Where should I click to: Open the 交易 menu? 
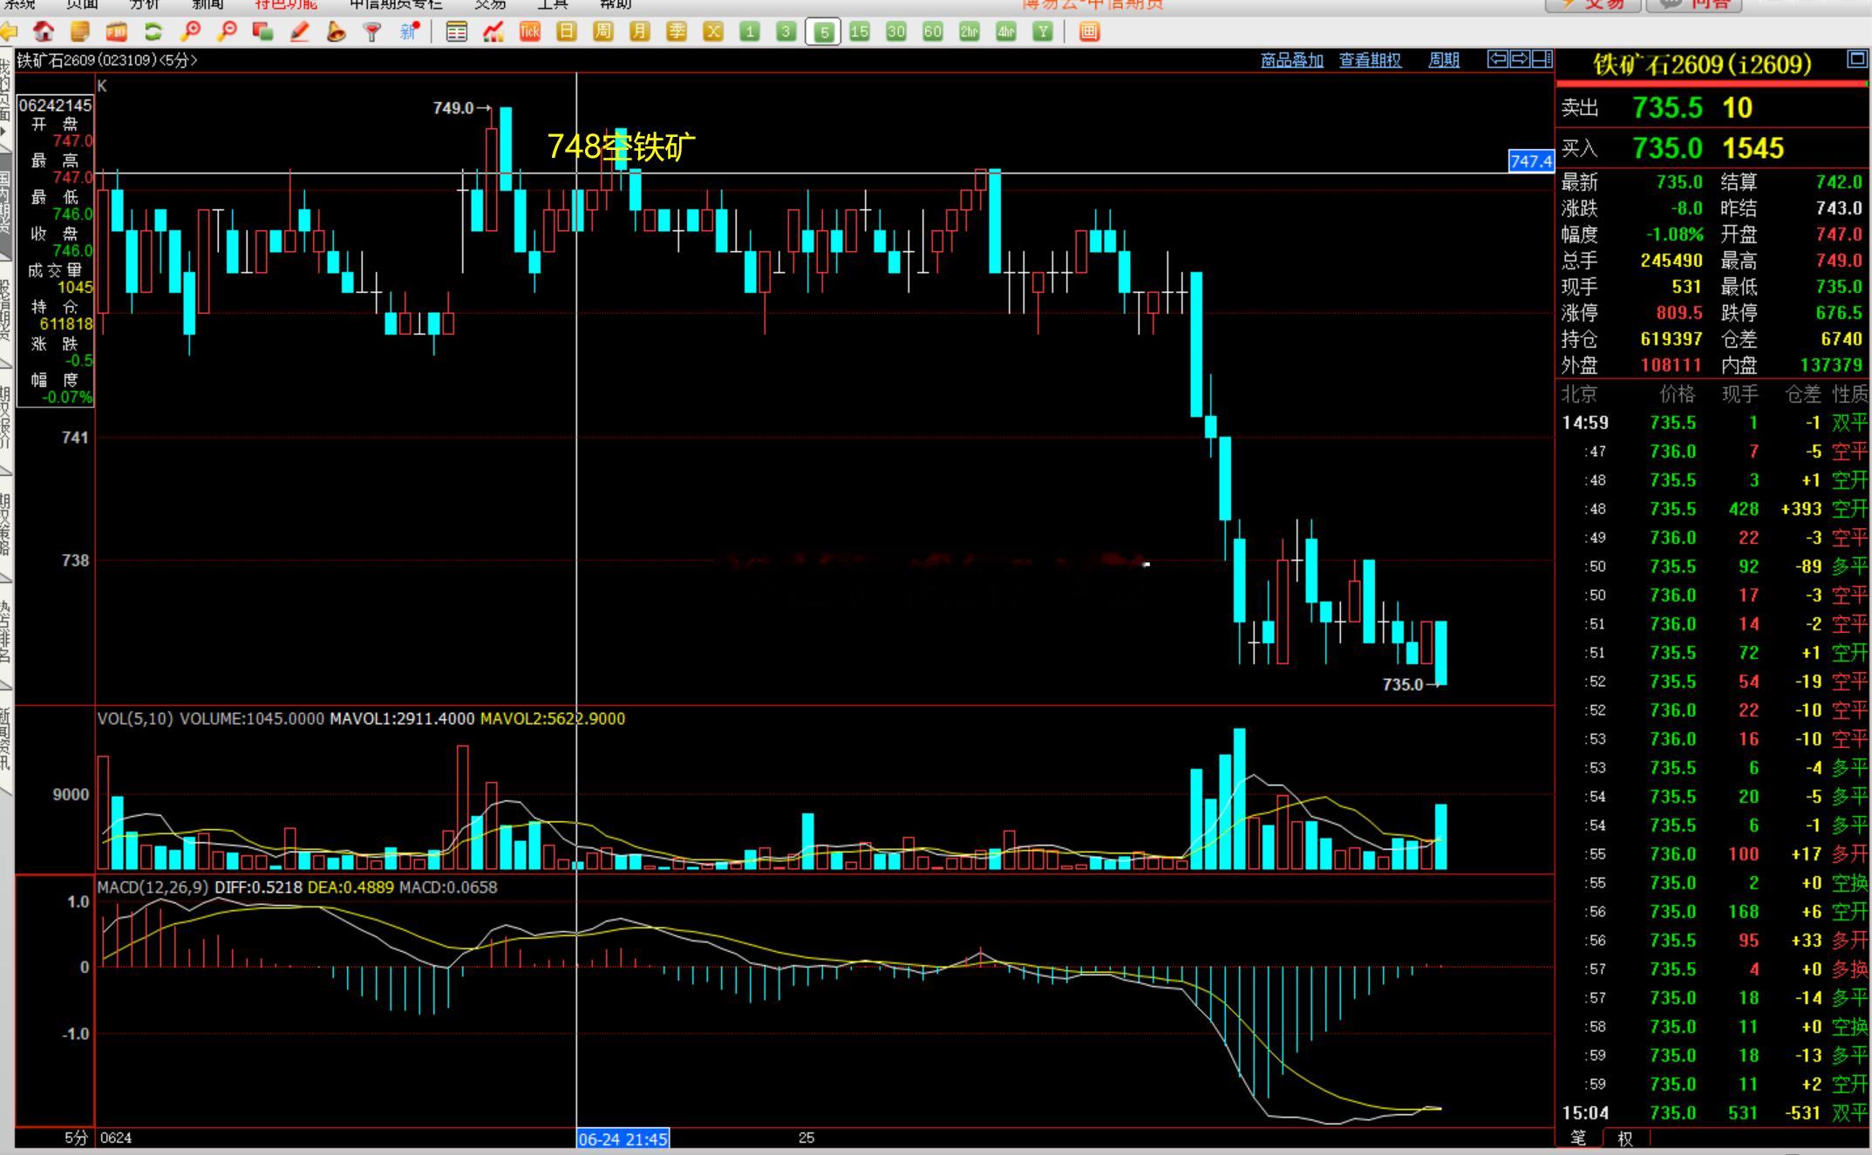point(490,5)
